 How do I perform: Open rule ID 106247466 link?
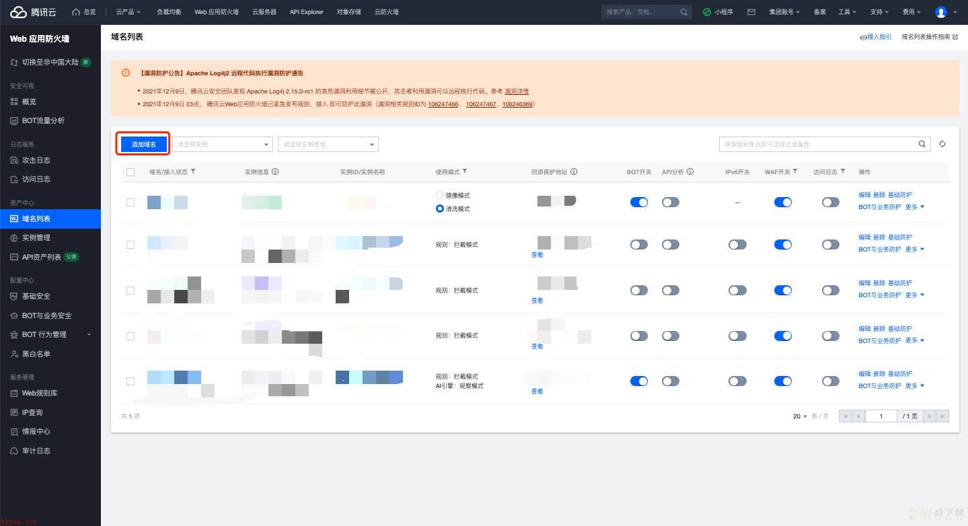(x=443, y=104)
